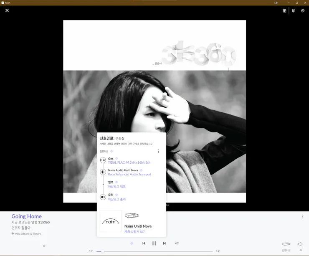Click the Naim logo thumbnail
The image size is (309, 256).
tap(111, 221)
